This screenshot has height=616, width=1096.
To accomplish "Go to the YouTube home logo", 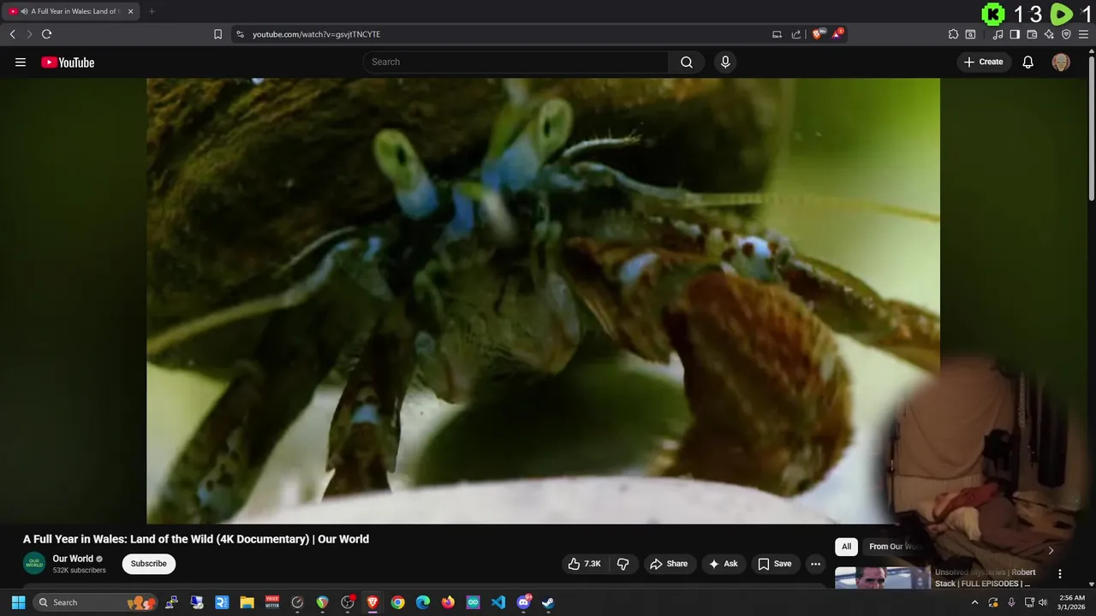I will pos(68,62).
